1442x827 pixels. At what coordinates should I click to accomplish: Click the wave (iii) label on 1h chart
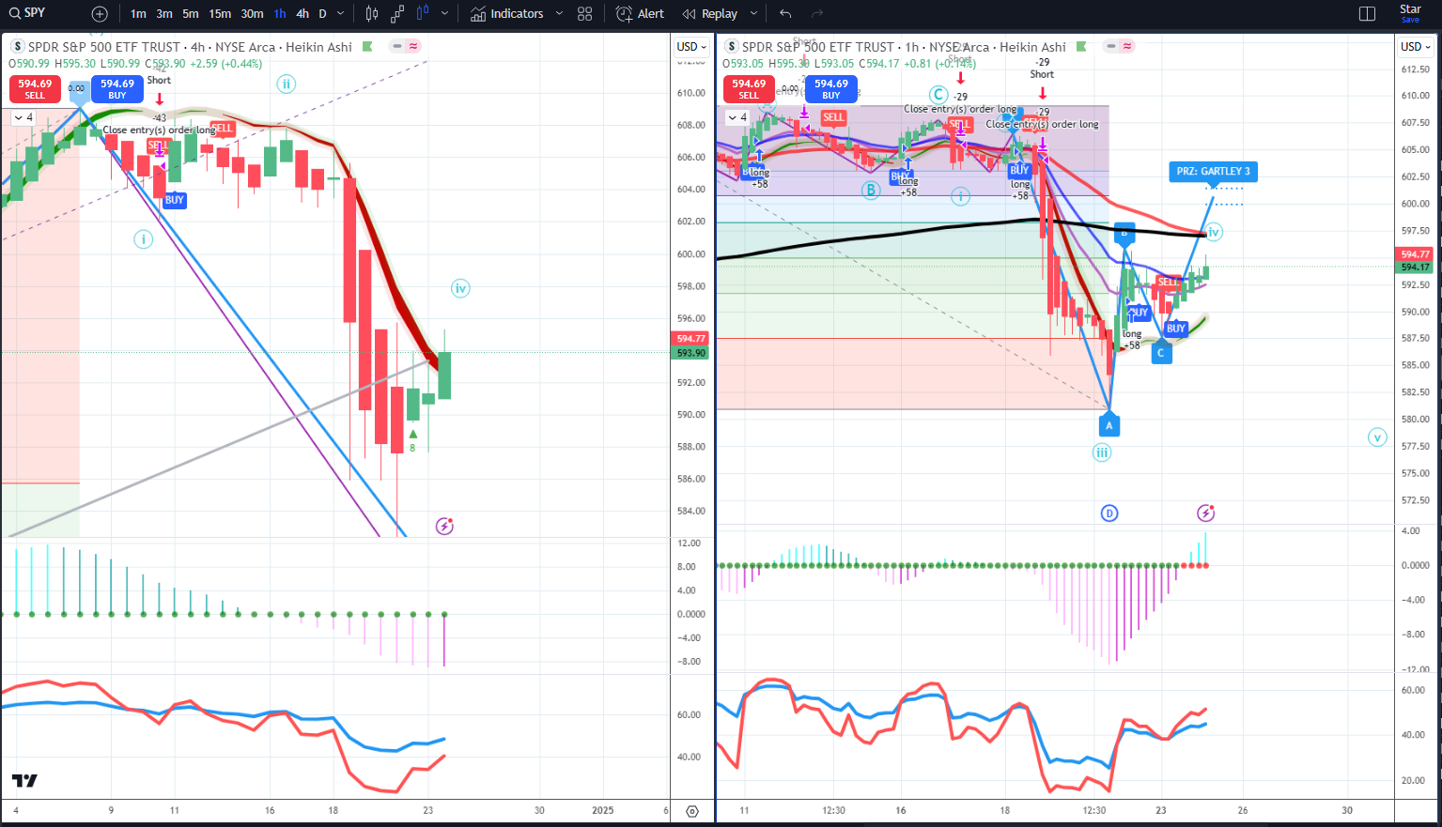pyautogui.click(x=1102, y=452)
